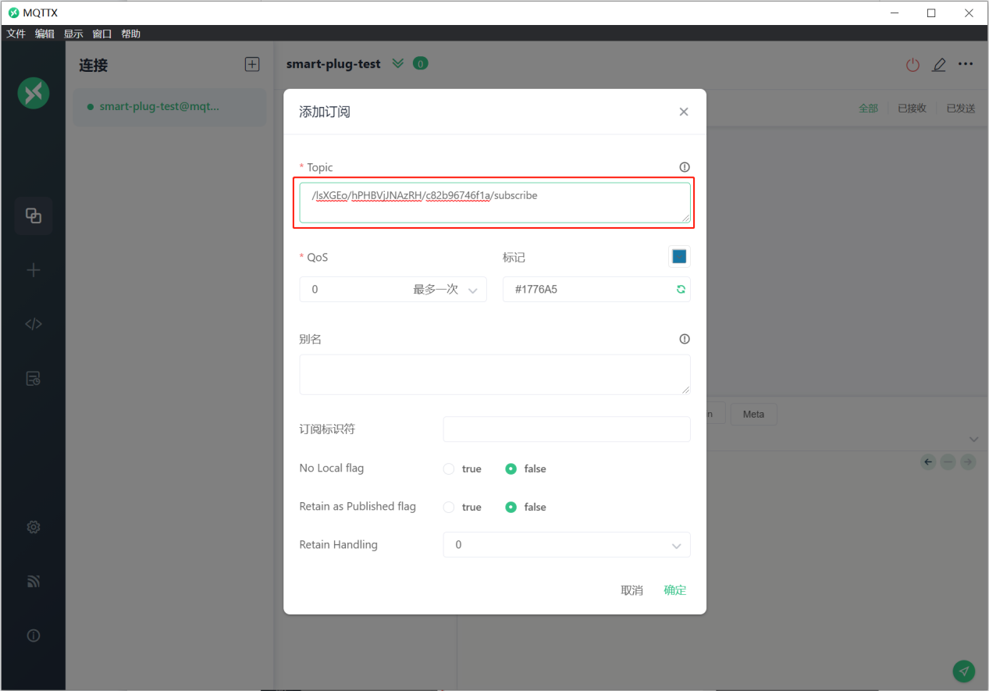Expand the double-chevron next to smart-plug-test
The image size is (989, 691).
tap(398, 64)
